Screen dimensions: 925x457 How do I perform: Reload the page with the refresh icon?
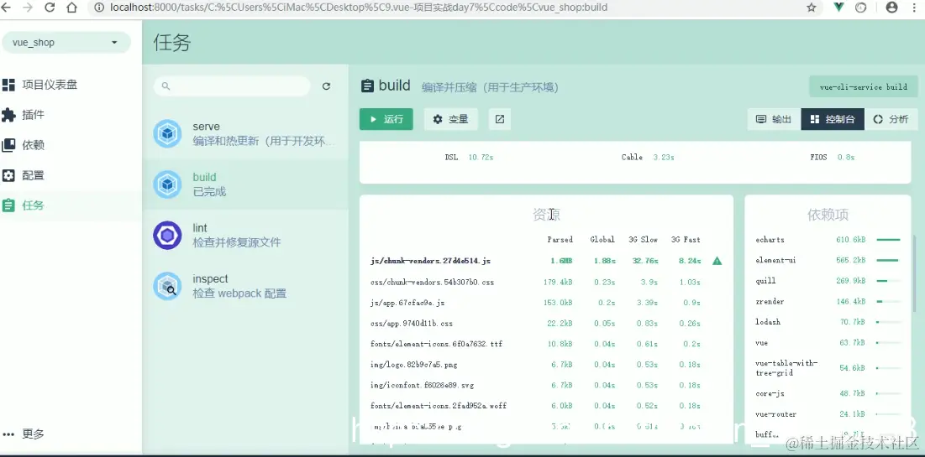50,8
